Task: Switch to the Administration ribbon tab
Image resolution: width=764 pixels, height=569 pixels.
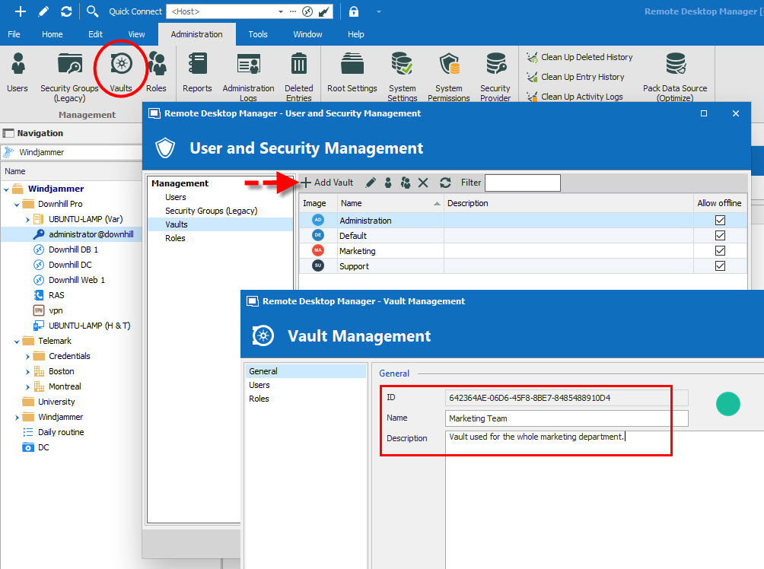Action: click(x=196, y=33)
